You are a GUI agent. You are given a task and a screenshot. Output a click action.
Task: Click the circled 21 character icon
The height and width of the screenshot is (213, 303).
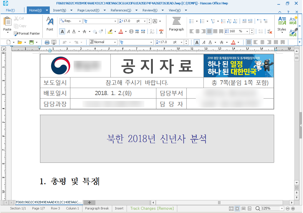pos(131,32)
